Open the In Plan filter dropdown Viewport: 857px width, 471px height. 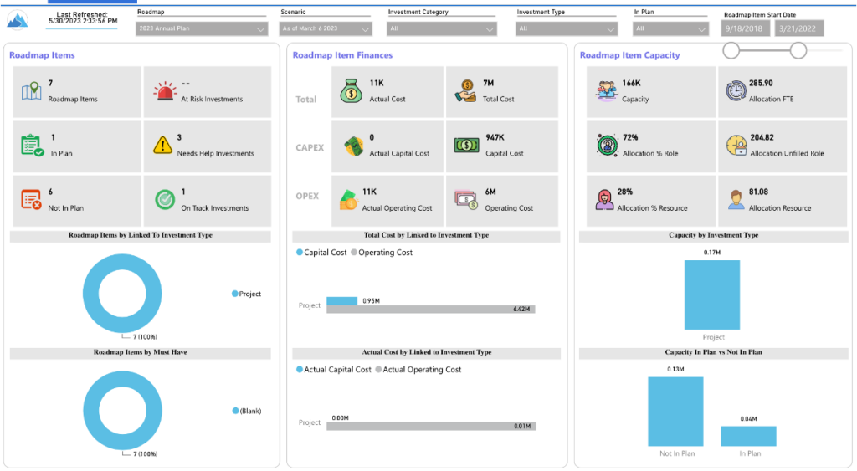[x=670, y=28]
